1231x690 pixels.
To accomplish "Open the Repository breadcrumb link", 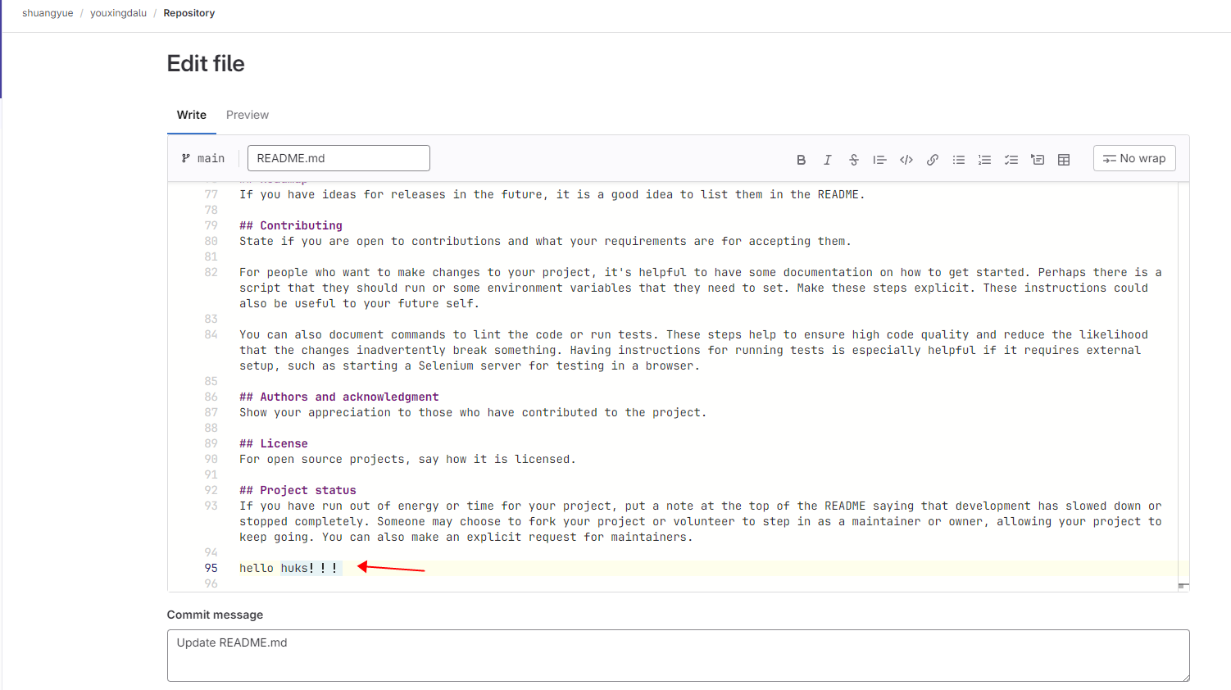I will [189, 13].
